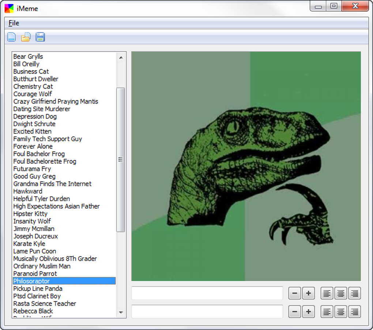Click the New document toolbar icon
This screenshot has height=330, width=373.
(11, 37)
